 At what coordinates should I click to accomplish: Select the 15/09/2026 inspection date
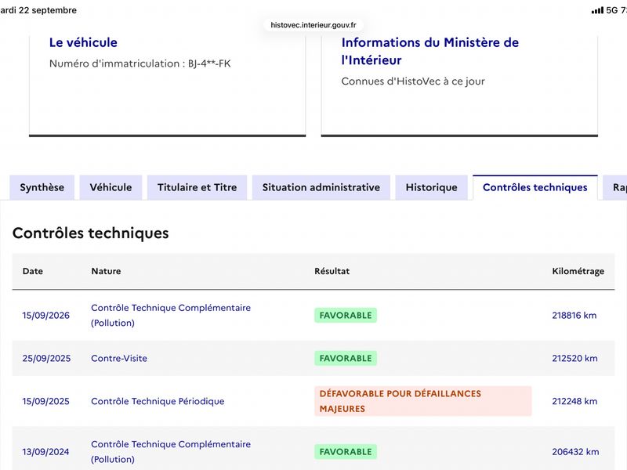(x=46, y=316)
